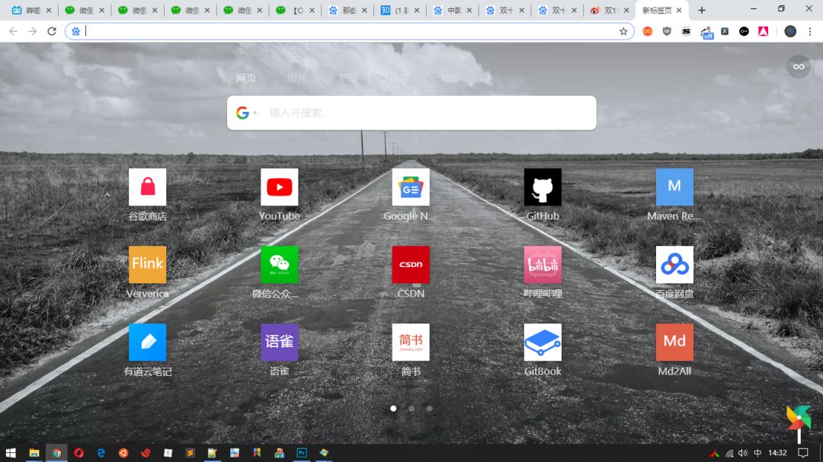This screenshot has height=462, width=823.
Task: Click the volume speaker tray icon
Action: (x=743, y=453)
